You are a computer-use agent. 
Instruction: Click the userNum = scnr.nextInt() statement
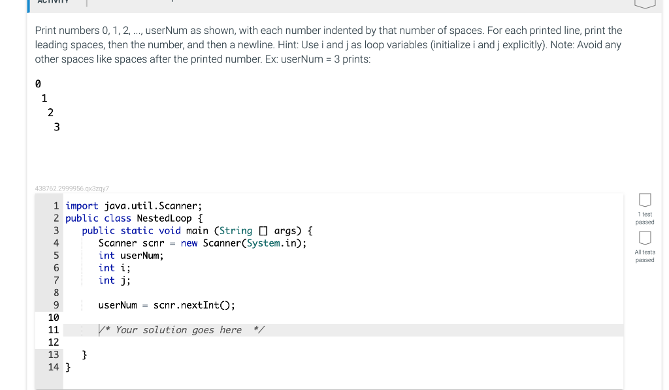[x=167, y=305]
